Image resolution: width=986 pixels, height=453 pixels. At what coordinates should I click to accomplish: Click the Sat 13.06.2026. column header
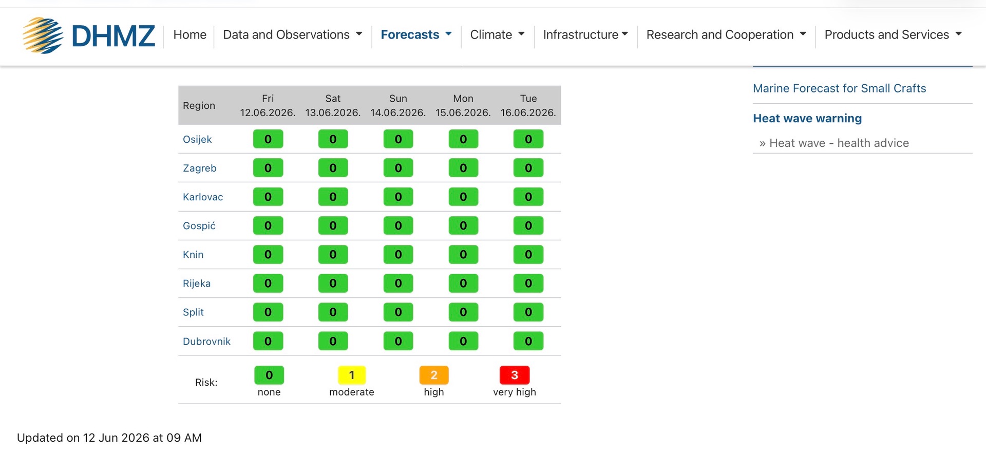[x=333, y=105]
